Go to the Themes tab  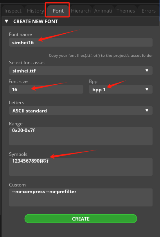click(126, 11)
